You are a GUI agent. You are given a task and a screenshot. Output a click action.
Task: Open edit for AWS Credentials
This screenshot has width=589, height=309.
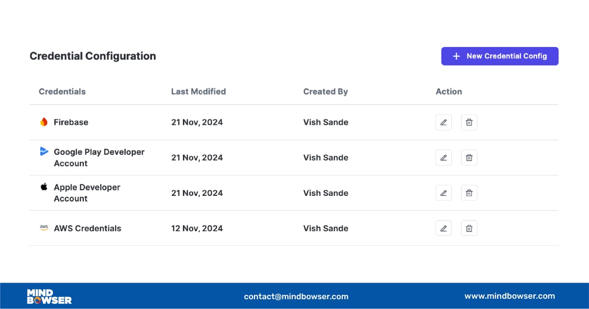[x=443, y=228]
